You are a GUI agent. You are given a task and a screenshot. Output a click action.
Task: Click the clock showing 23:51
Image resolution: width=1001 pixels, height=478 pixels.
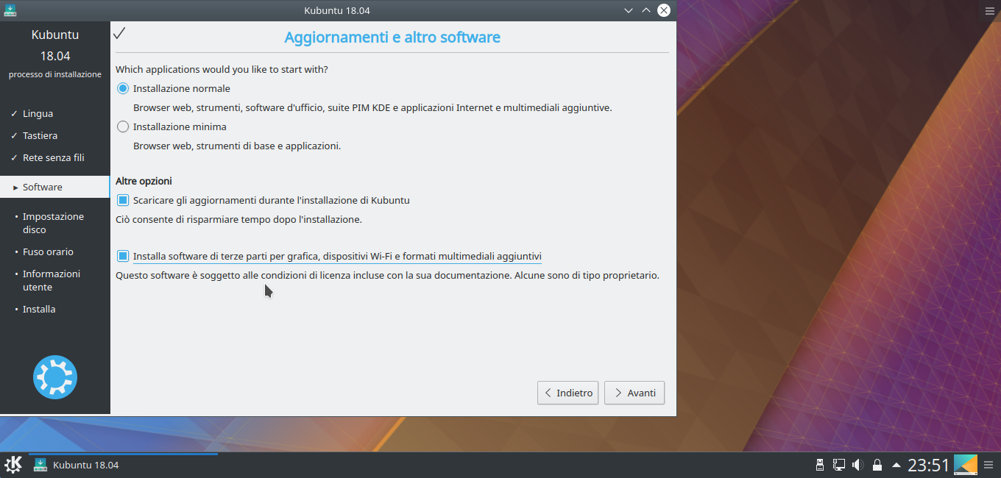pos(928,465)
